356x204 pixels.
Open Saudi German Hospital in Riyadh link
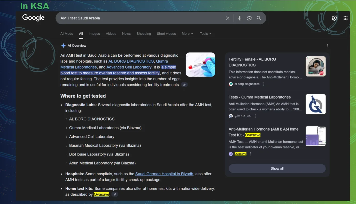tap(164, 174)
